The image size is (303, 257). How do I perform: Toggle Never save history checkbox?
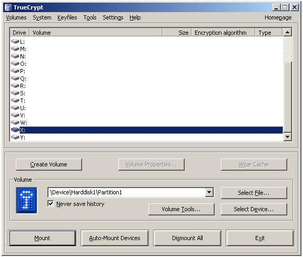(x=50, y=204)
